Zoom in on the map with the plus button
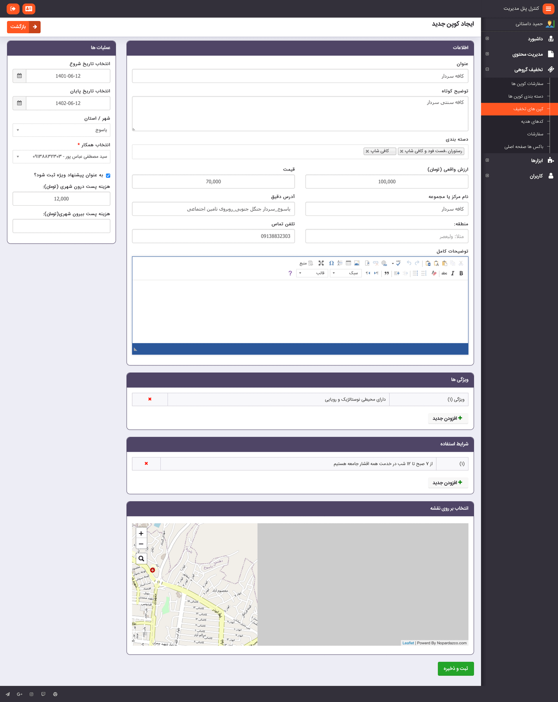Viewport: 558px width, 702px height. [141, 533]
